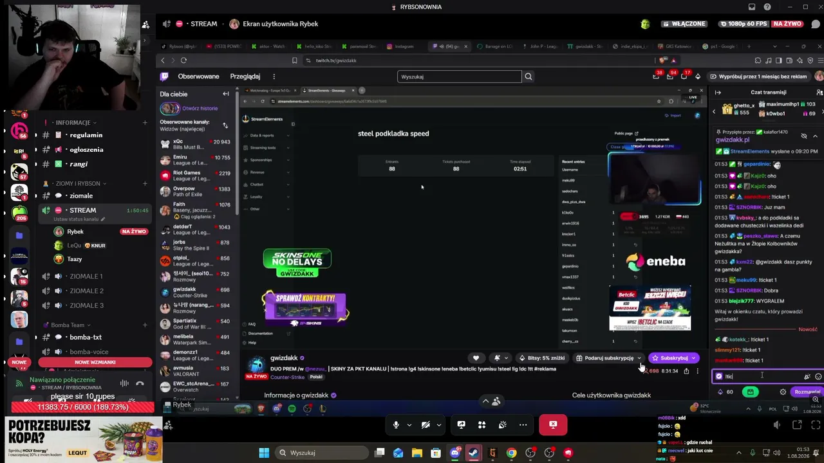Open Subskrybuj dropdown arrow
The width and height of the screenshot is (824, 463).
pos(695,358)
